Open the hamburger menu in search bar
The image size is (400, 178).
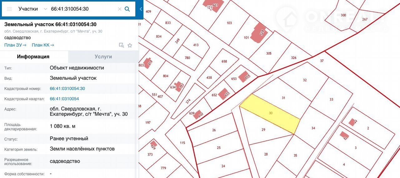[9, 9]
